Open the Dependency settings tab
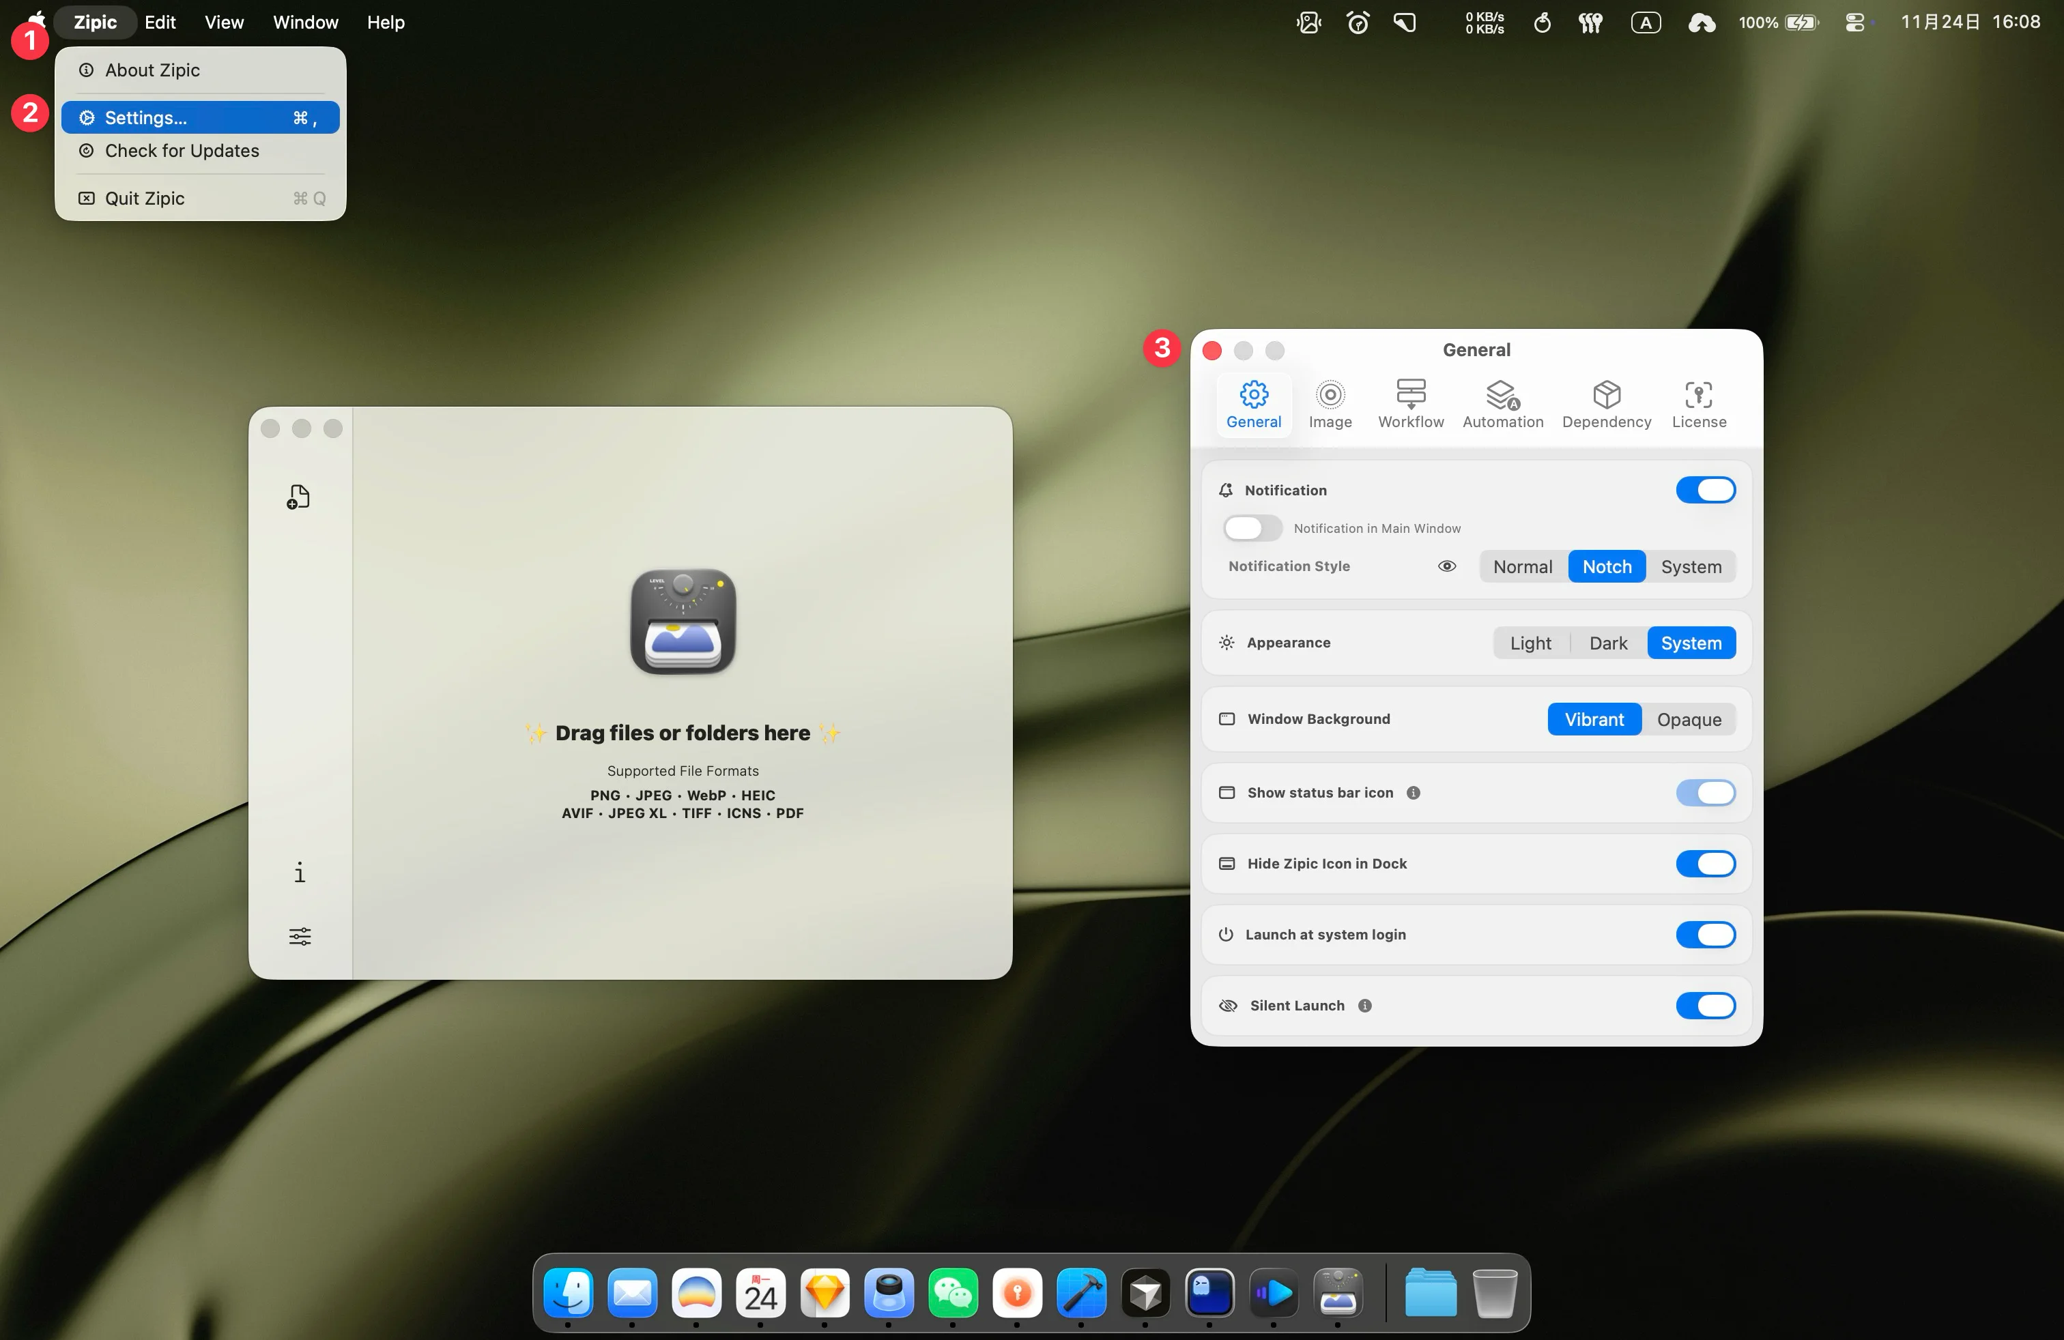2064x1340 pixels. point(1606,404)
